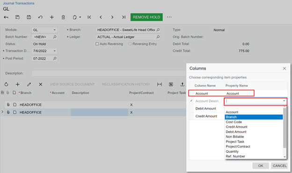
Task: Click the Save disk icon
Action: pyautogui.click(x=29, y=17)
